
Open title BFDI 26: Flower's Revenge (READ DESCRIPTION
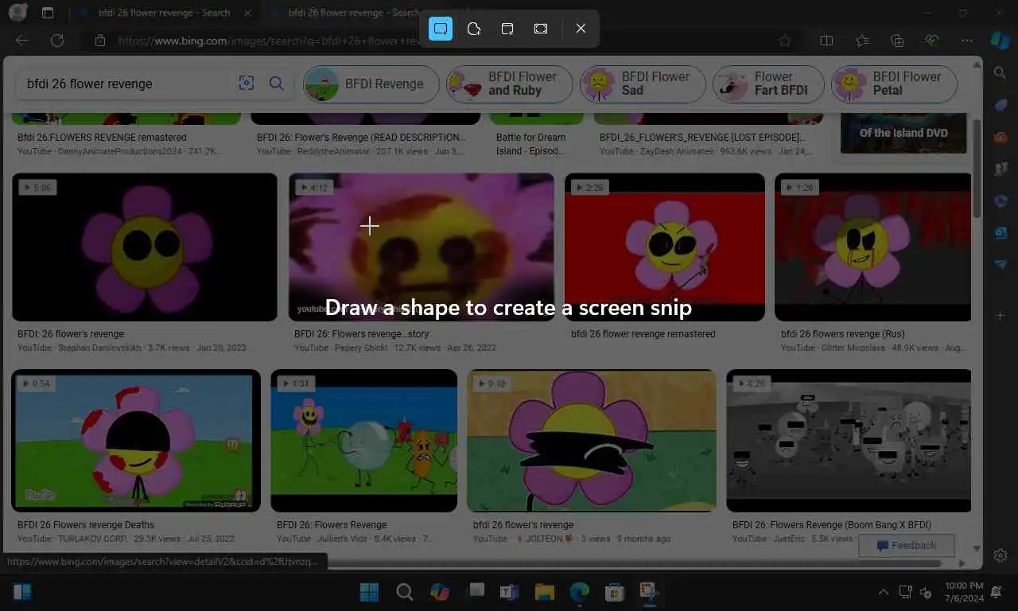tap(362, 138)
